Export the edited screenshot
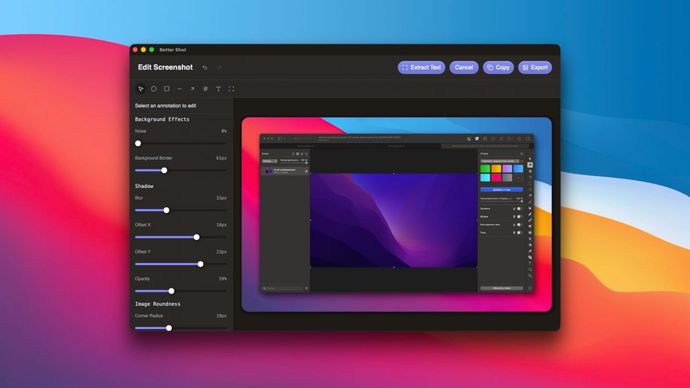This screenshot has width=690, height=388. coord(535,67)
